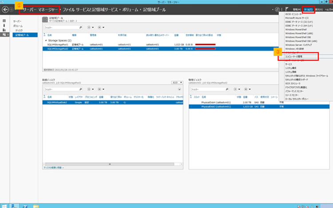Launch Server Manager from the taskbar icon
The height and width of the screenshot is (208, 333).
(15, 205)
